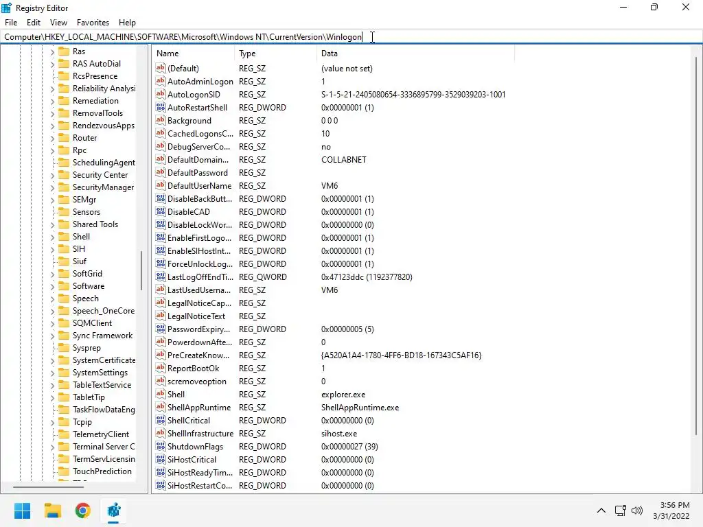
Task: Open the File menu
Action: tap(11, 23)
